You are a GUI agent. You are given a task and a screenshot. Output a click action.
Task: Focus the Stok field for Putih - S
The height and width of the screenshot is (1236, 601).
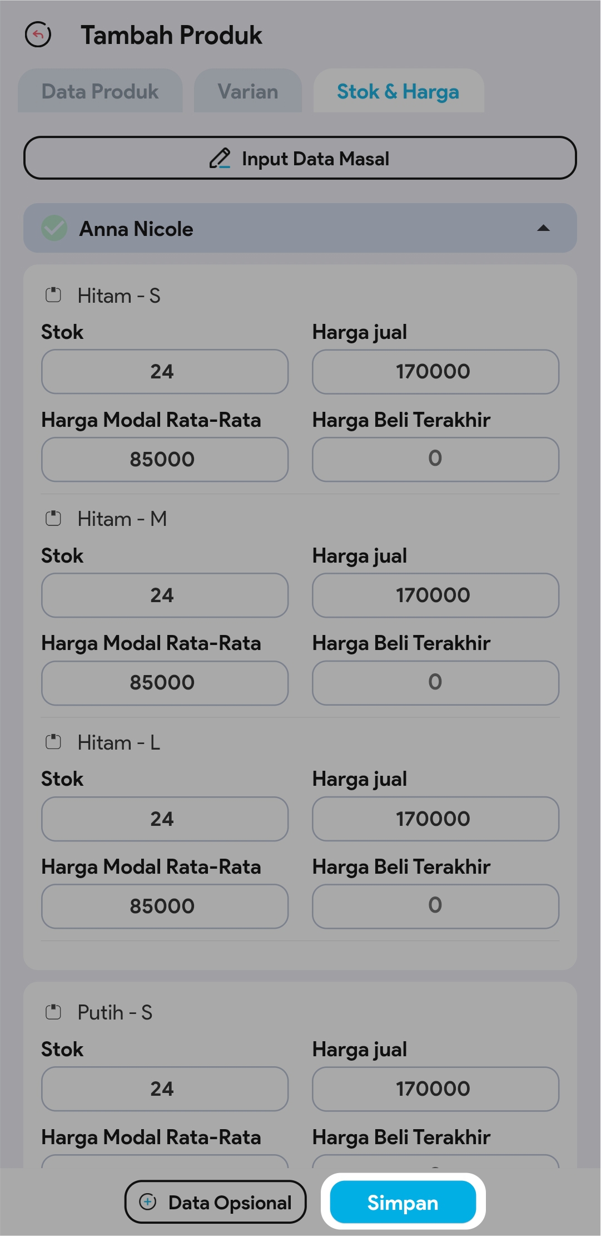[x=165, y=1089]
